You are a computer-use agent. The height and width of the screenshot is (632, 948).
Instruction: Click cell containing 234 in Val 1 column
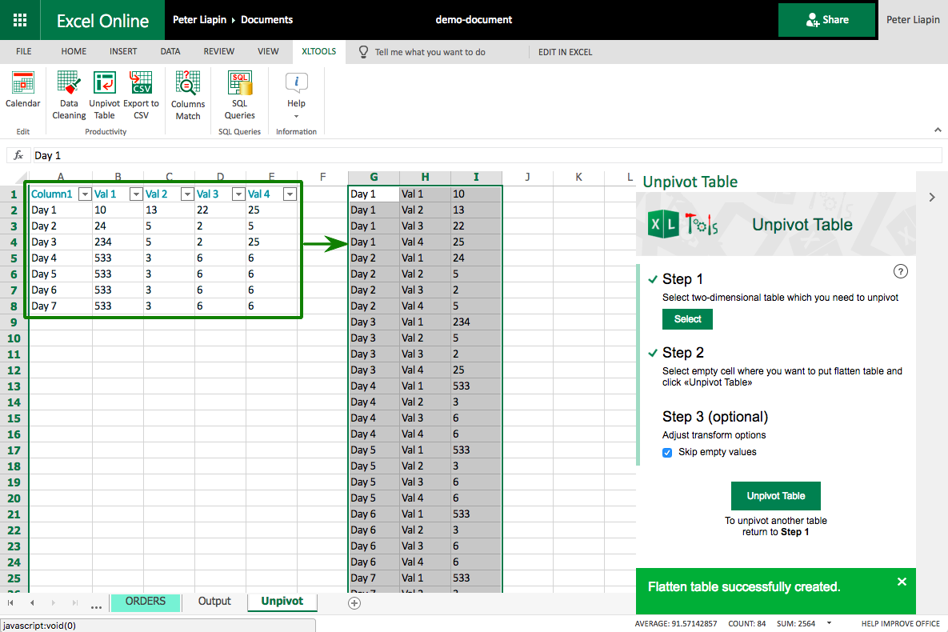tap(118, 242)
